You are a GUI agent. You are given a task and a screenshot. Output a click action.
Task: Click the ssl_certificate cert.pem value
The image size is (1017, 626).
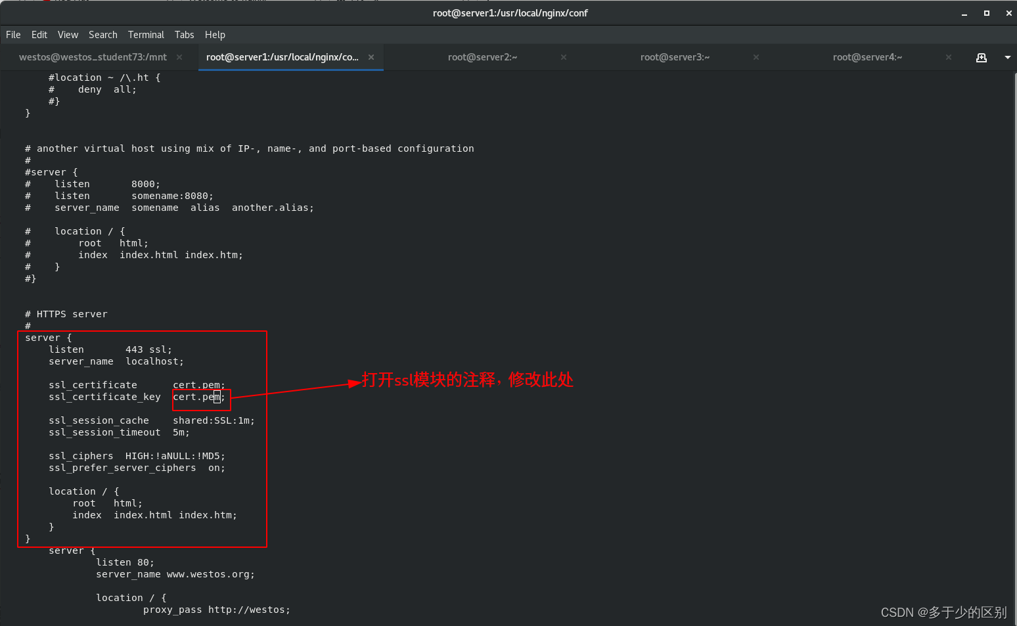[x=199, y=385]
